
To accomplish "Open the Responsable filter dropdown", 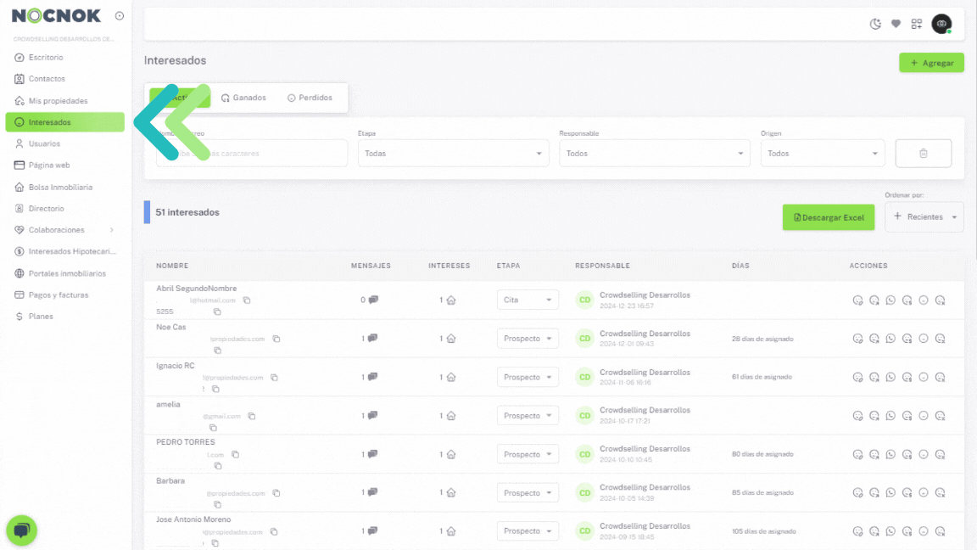I will [x=654, y=154].
